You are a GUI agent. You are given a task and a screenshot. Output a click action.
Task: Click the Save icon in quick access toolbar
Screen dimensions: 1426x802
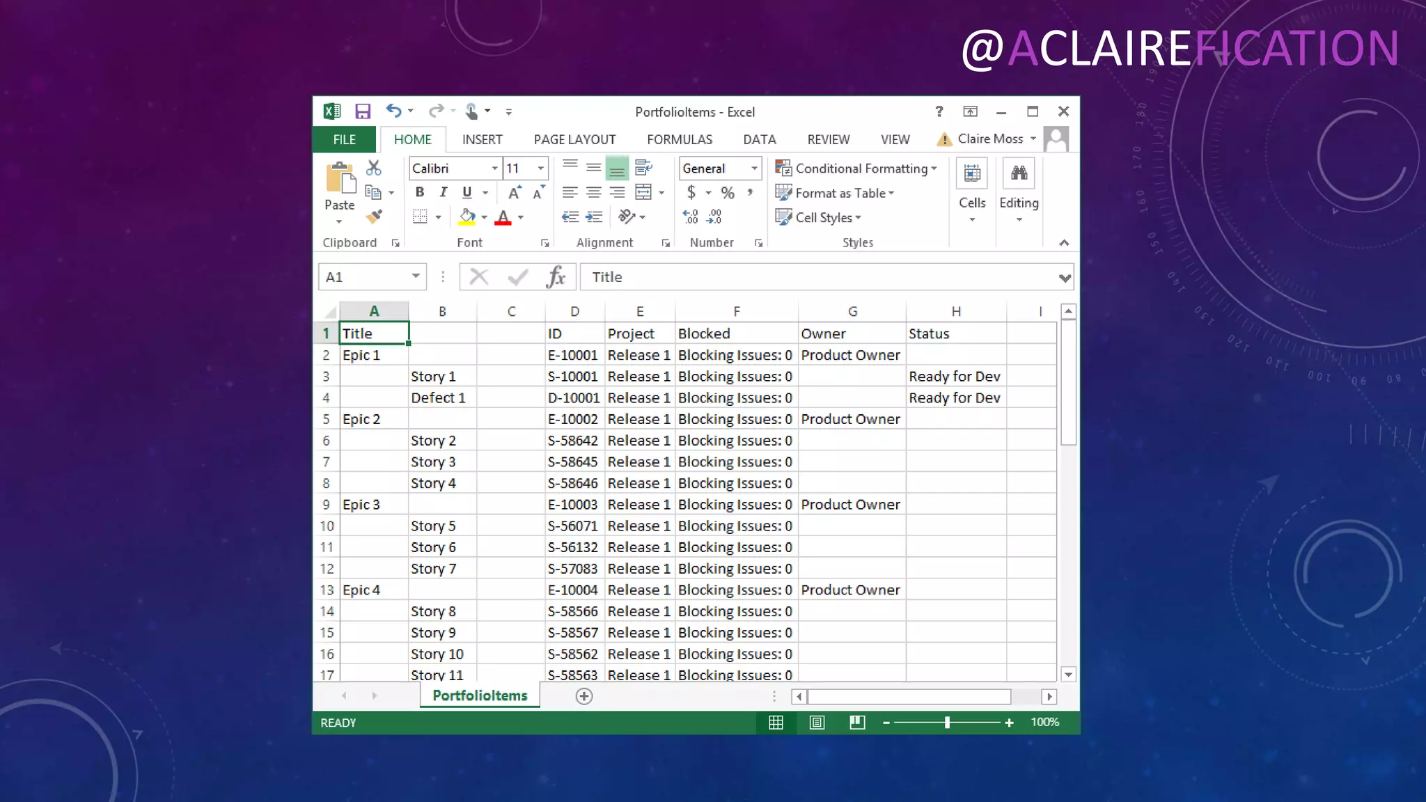pyautogui.click(x=362, y=111)
